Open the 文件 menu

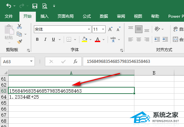tap(9, 16)
